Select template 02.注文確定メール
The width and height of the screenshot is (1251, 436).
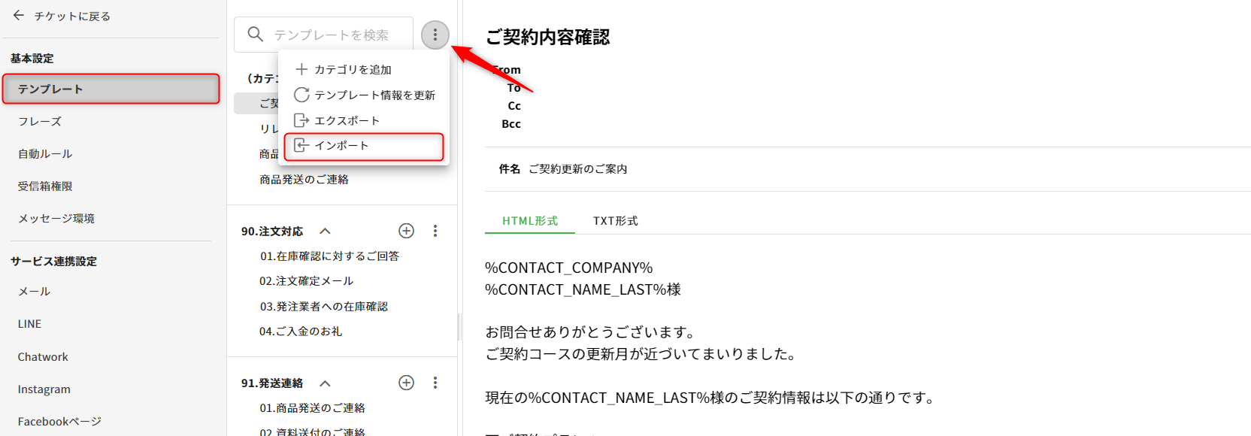pos(307,281)
